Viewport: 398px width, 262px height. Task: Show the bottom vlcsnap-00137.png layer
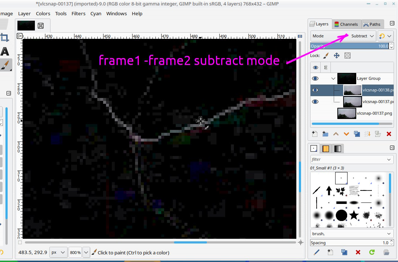(315, 113)
